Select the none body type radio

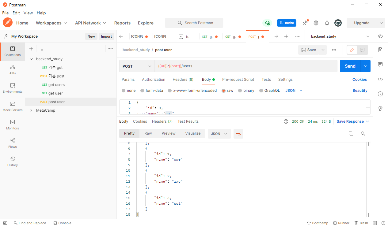click(x=124, y=91)
